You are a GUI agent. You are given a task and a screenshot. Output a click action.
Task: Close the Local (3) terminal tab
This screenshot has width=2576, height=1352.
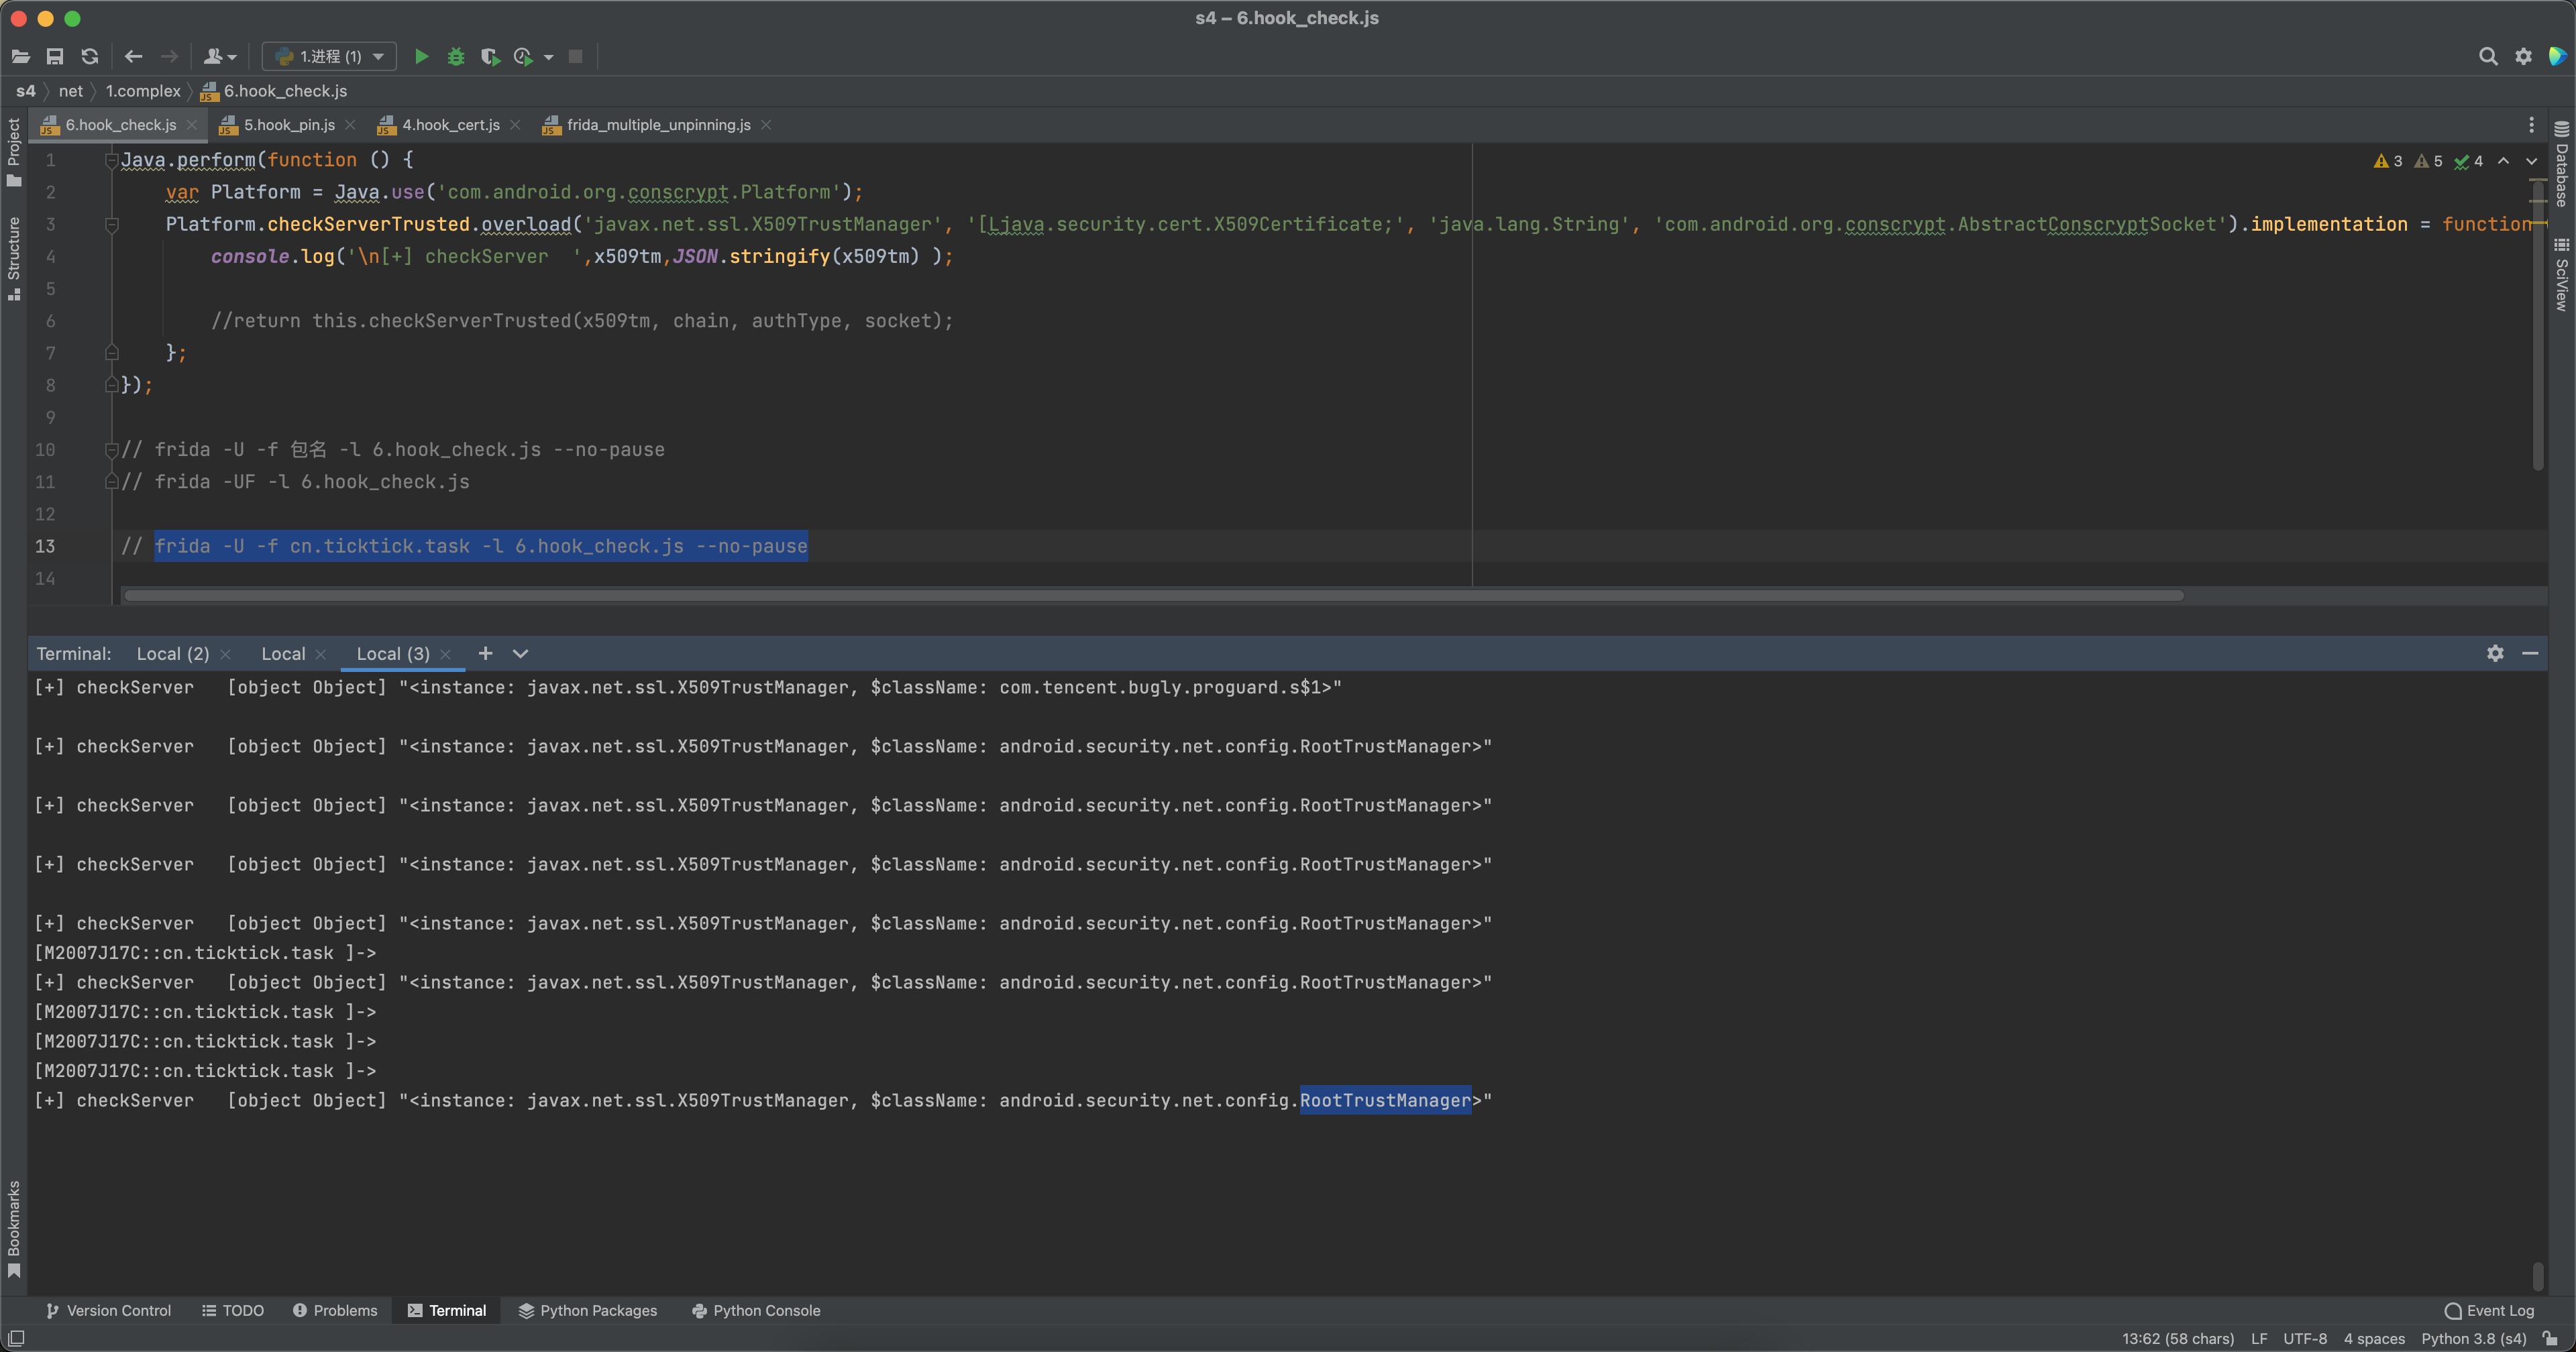click(445, 654)
